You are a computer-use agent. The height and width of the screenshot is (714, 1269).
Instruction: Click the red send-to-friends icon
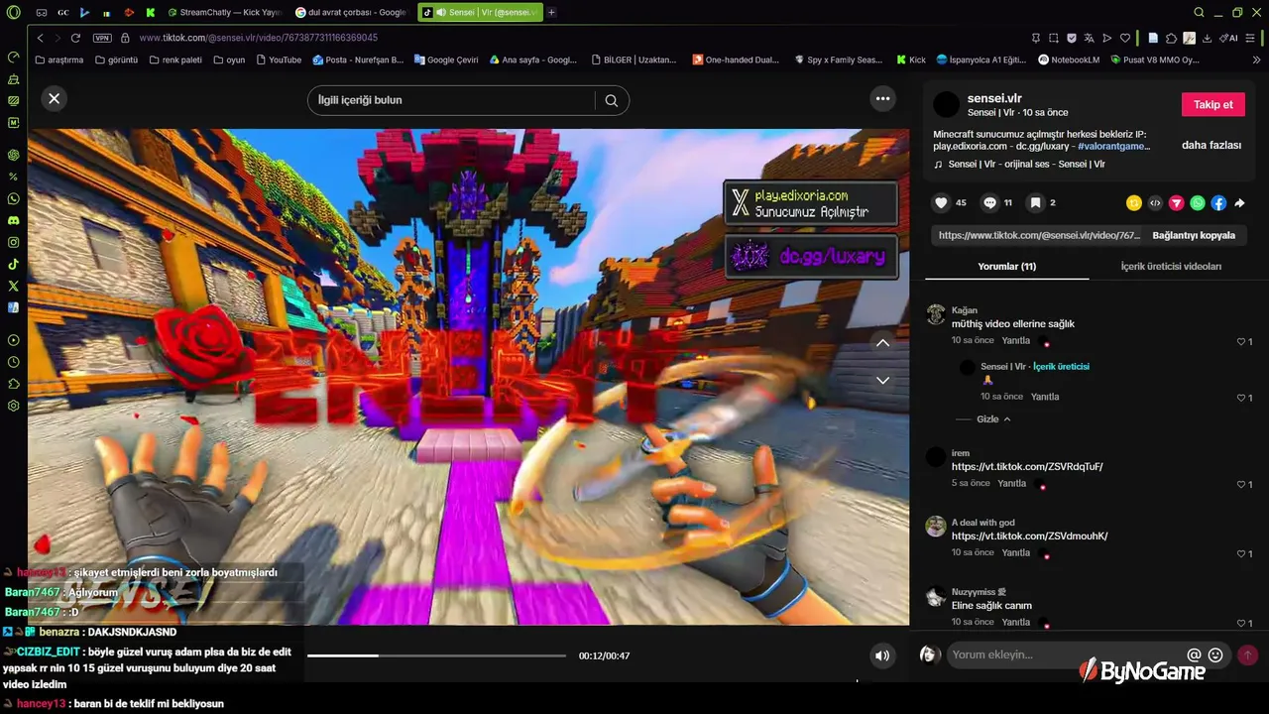click(x=1176, y=203)
